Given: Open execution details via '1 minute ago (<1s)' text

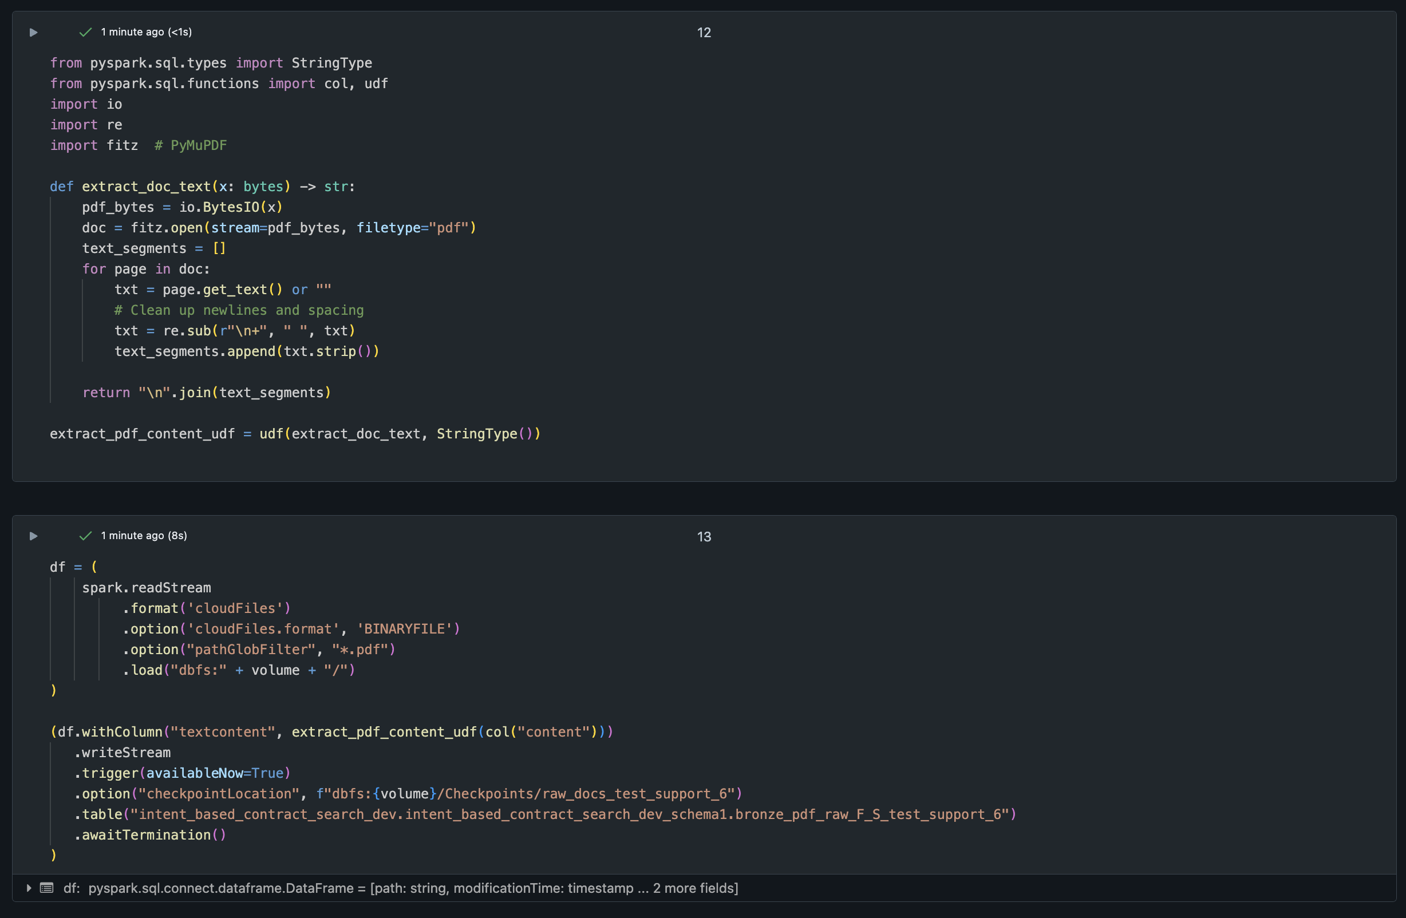Looking at the screenshot, I should (x=147, y=32).
